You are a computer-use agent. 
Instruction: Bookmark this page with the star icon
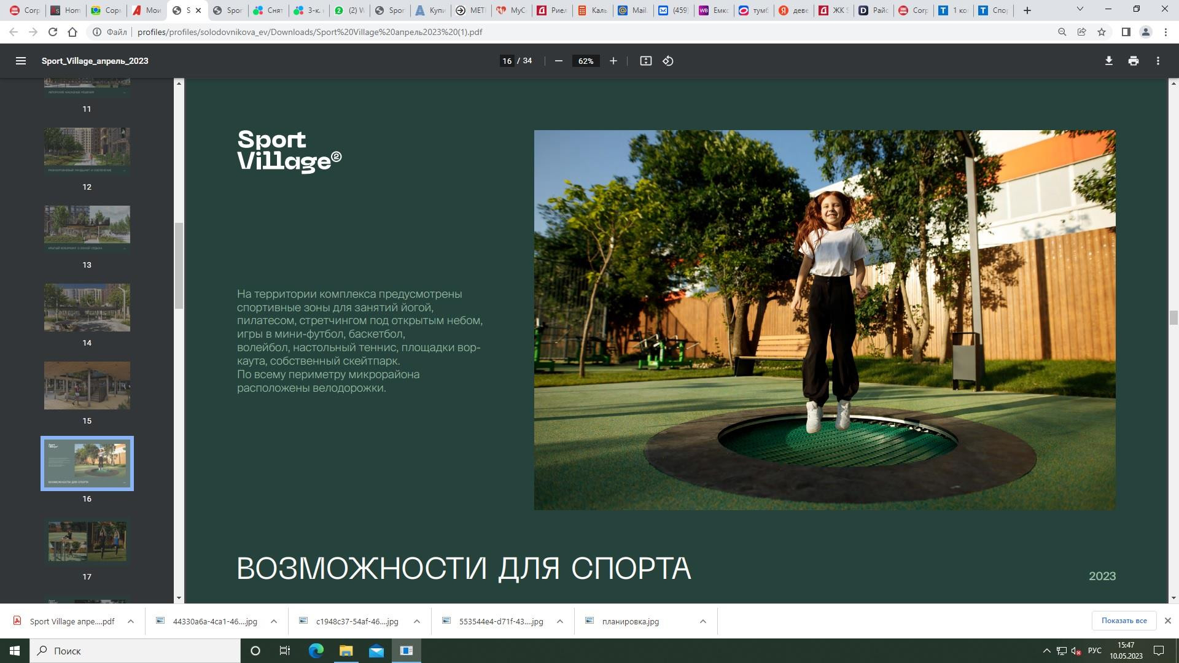tap(1102, 32)
